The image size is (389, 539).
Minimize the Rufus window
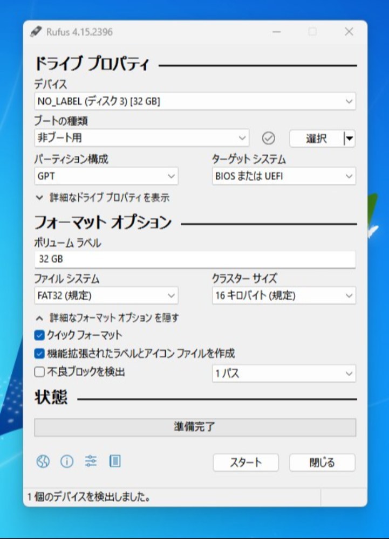[277, 32]
